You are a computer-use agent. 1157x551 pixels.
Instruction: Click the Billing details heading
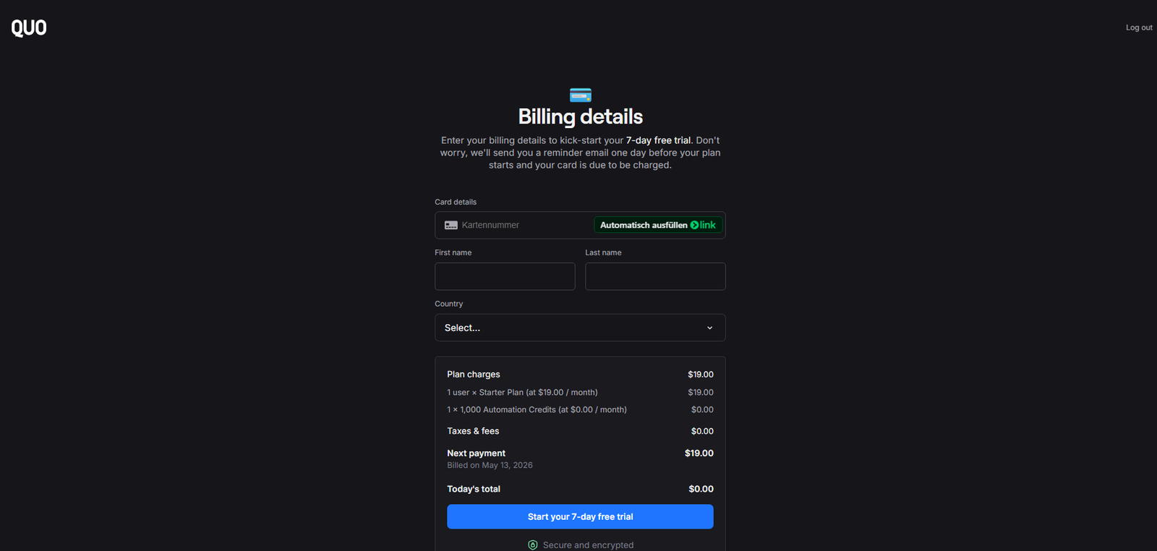click(x=580, y=116)
